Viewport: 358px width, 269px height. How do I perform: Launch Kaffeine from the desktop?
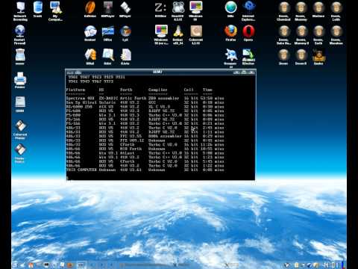point(90,9)
